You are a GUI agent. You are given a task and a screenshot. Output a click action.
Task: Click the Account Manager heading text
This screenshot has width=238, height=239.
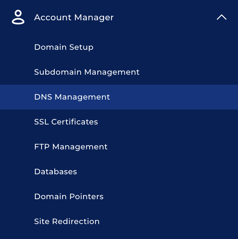74,17
